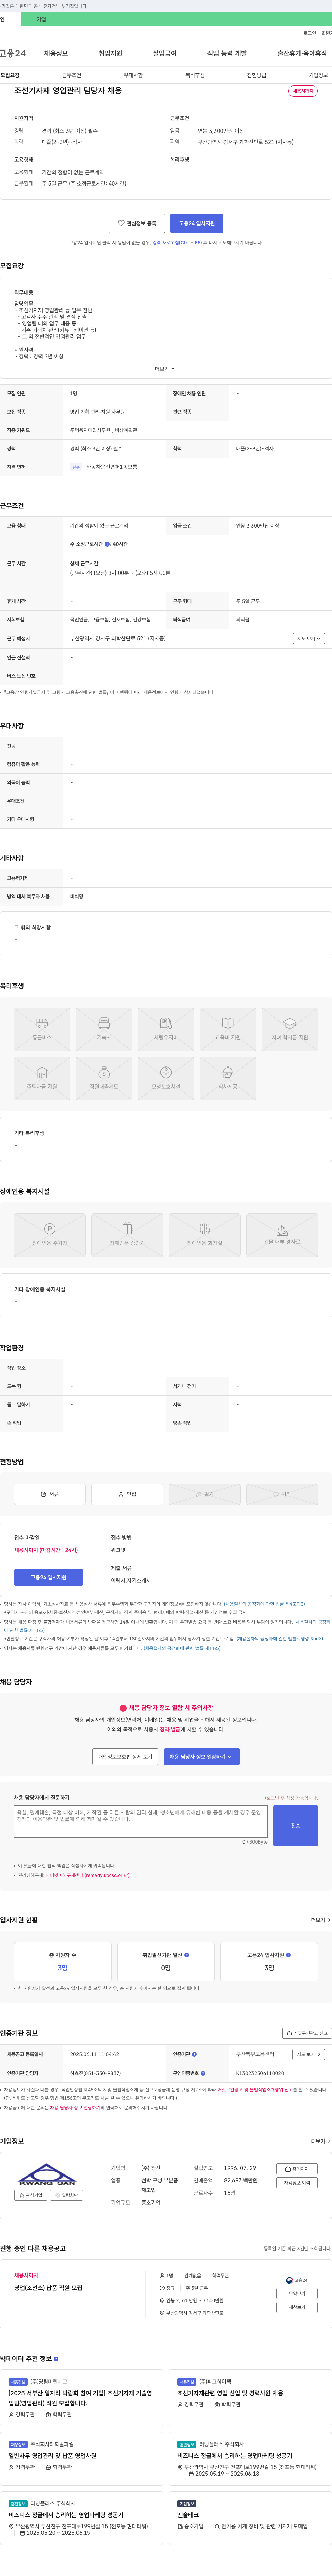The width and height of the screenshot is (332, 2576).
Task: Switch to the 근무조건 tab
Action: [72, 75]
